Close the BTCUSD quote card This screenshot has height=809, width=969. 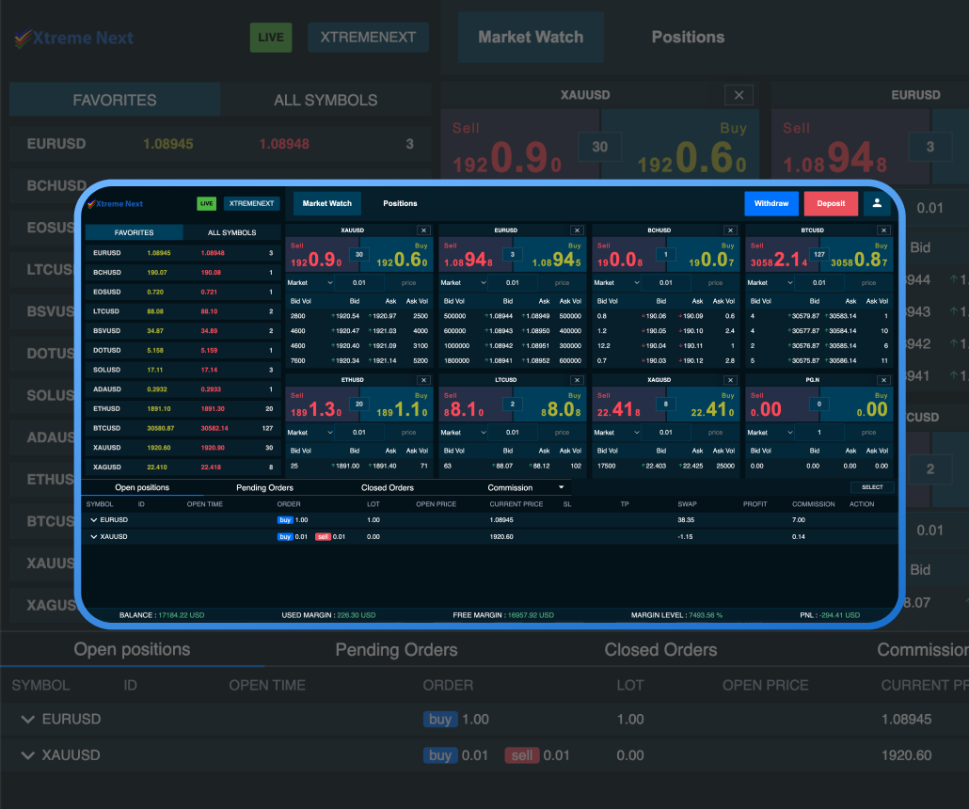pyautogui.click(x=883, y=230)
